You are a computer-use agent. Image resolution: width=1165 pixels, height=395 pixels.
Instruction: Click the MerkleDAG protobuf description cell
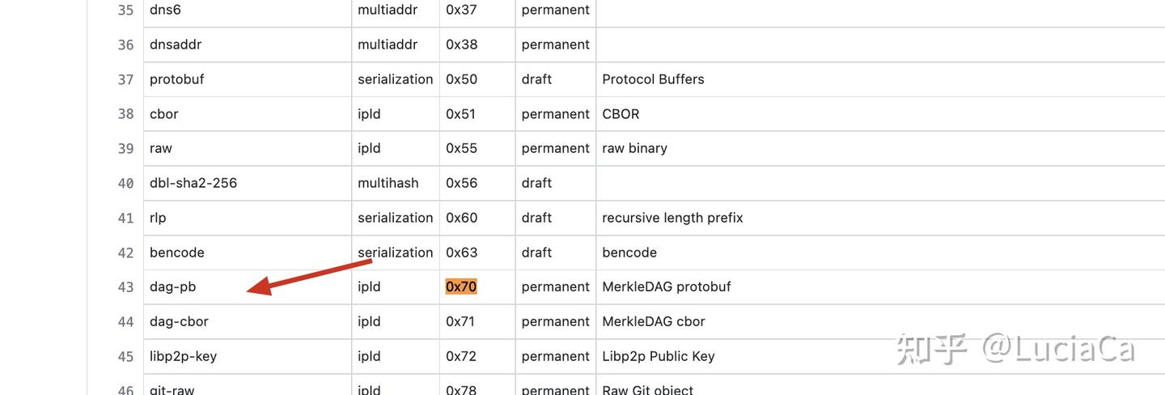[667, 287]
